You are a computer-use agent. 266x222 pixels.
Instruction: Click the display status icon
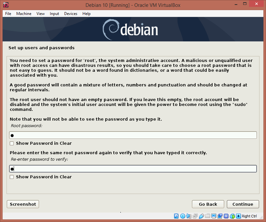pos(214,216)
